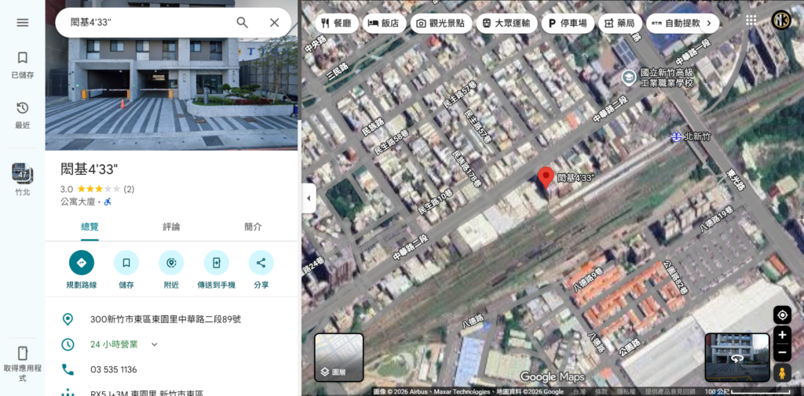The width and height of the screenshot is (804, 396).
Task: Open the Recents (最近) history icon
Action: pyautogui.click(x=23, y=115)
